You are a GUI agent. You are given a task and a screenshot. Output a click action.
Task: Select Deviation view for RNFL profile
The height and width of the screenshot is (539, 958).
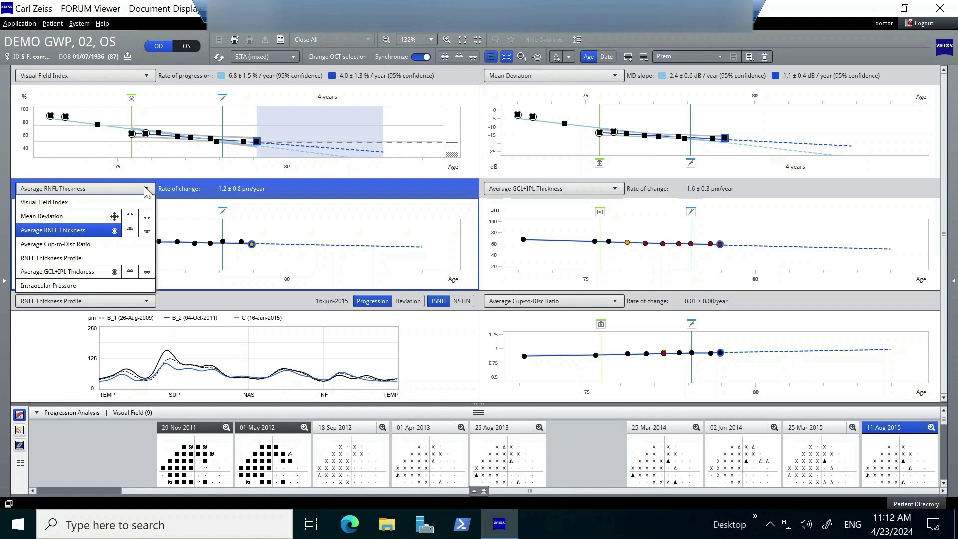coord(408,301)
